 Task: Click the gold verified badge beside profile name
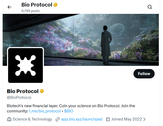coord(42,91)
